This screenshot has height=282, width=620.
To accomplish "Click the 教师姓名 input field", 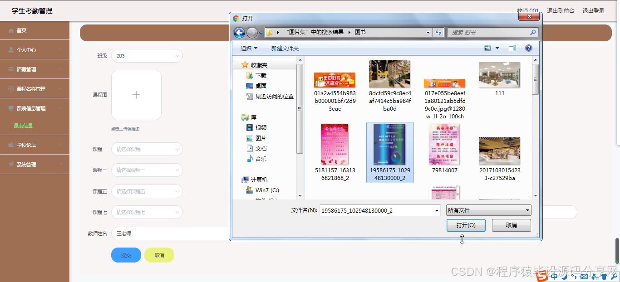I will 170,233.
